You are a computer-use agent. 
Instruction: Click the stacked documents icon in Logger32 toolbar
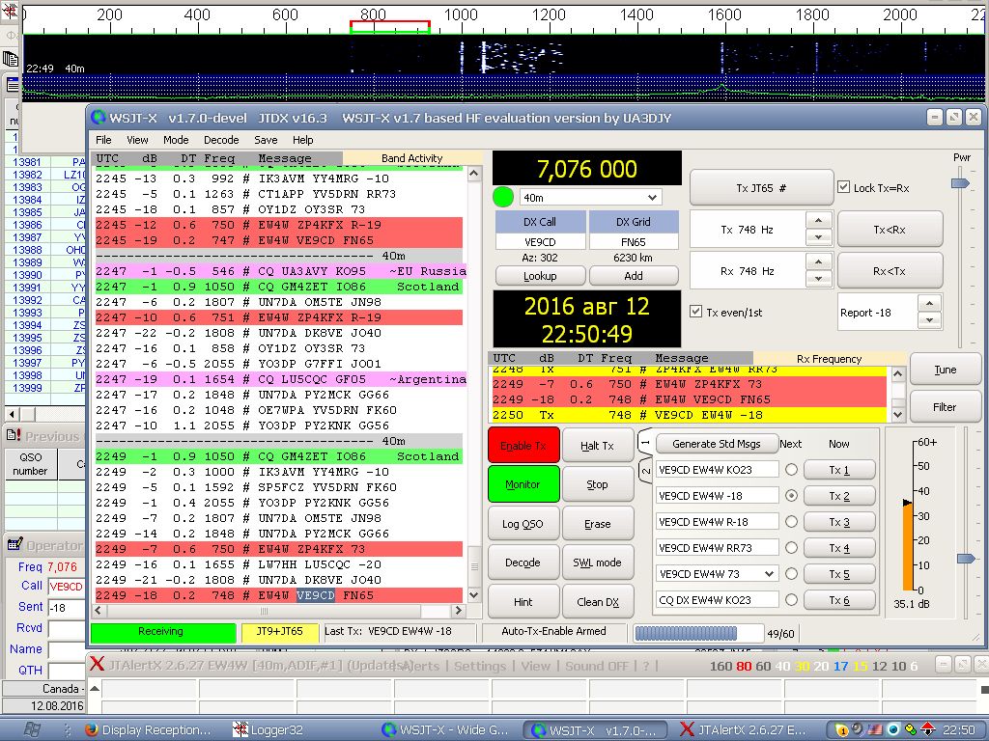coord(11,59)
